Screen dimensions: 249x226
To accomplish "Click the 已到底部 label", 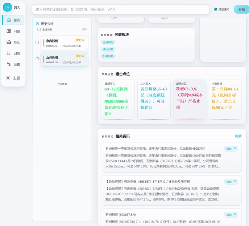I will (x=62, y=84).
